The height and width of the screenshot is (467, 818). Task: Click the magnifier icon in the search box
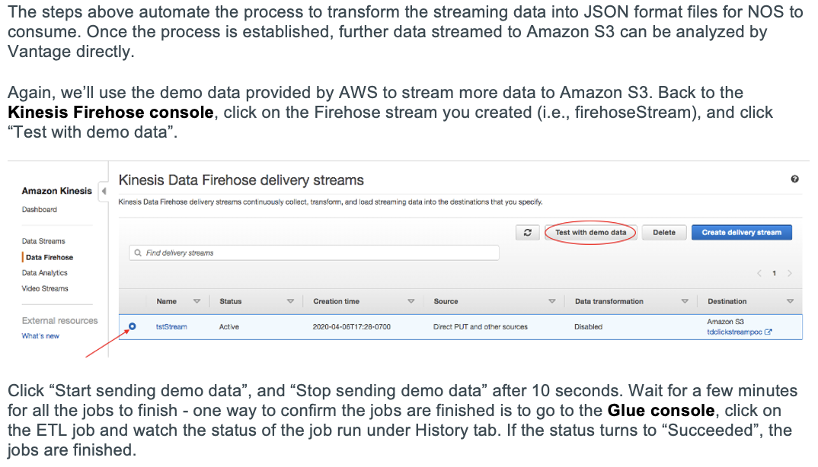click(x=138, y=253)
